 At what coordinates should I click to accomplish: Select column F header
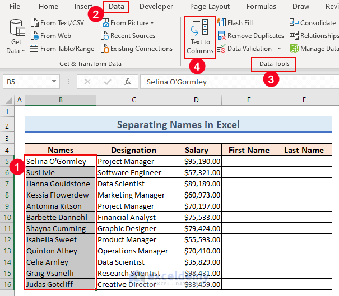(304, 100)
